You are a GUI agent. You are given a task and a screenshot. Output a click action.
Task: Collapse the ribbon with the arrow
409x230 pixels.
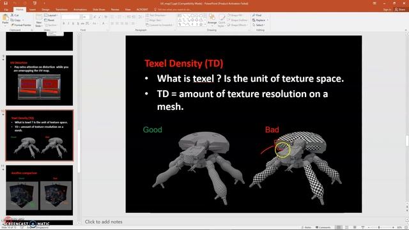point(406,30)
